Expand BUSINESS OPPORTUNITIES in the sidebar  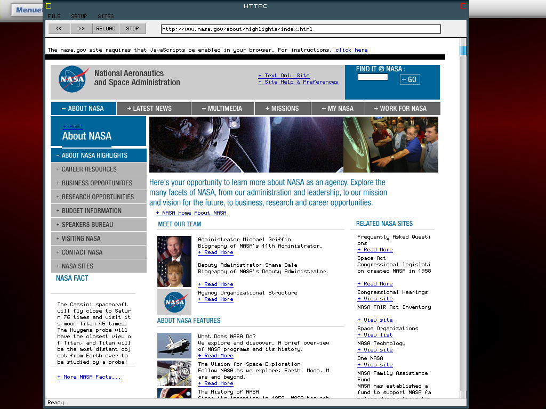(x=99, y=183)
